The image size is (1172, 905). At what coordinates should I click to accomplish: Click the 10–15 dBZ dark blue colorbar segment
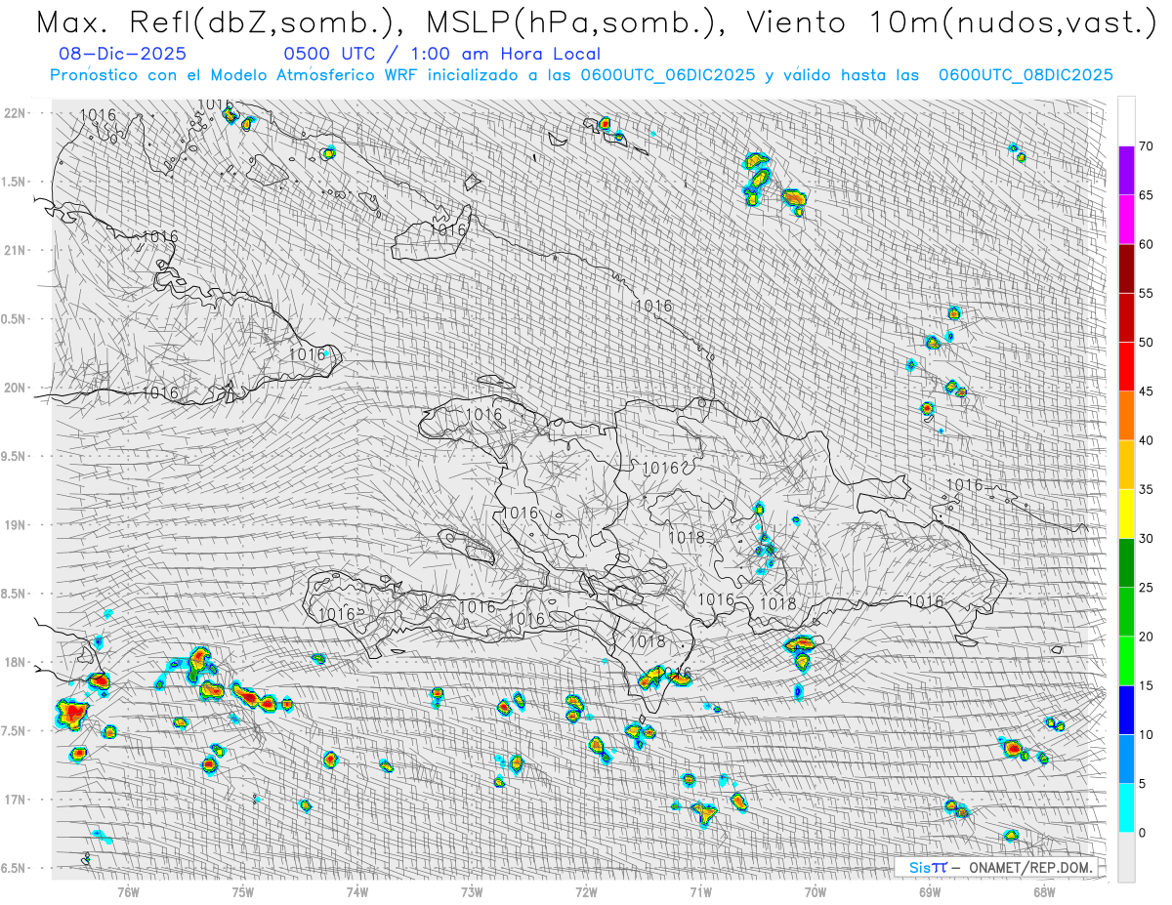tap(1126, 710)
